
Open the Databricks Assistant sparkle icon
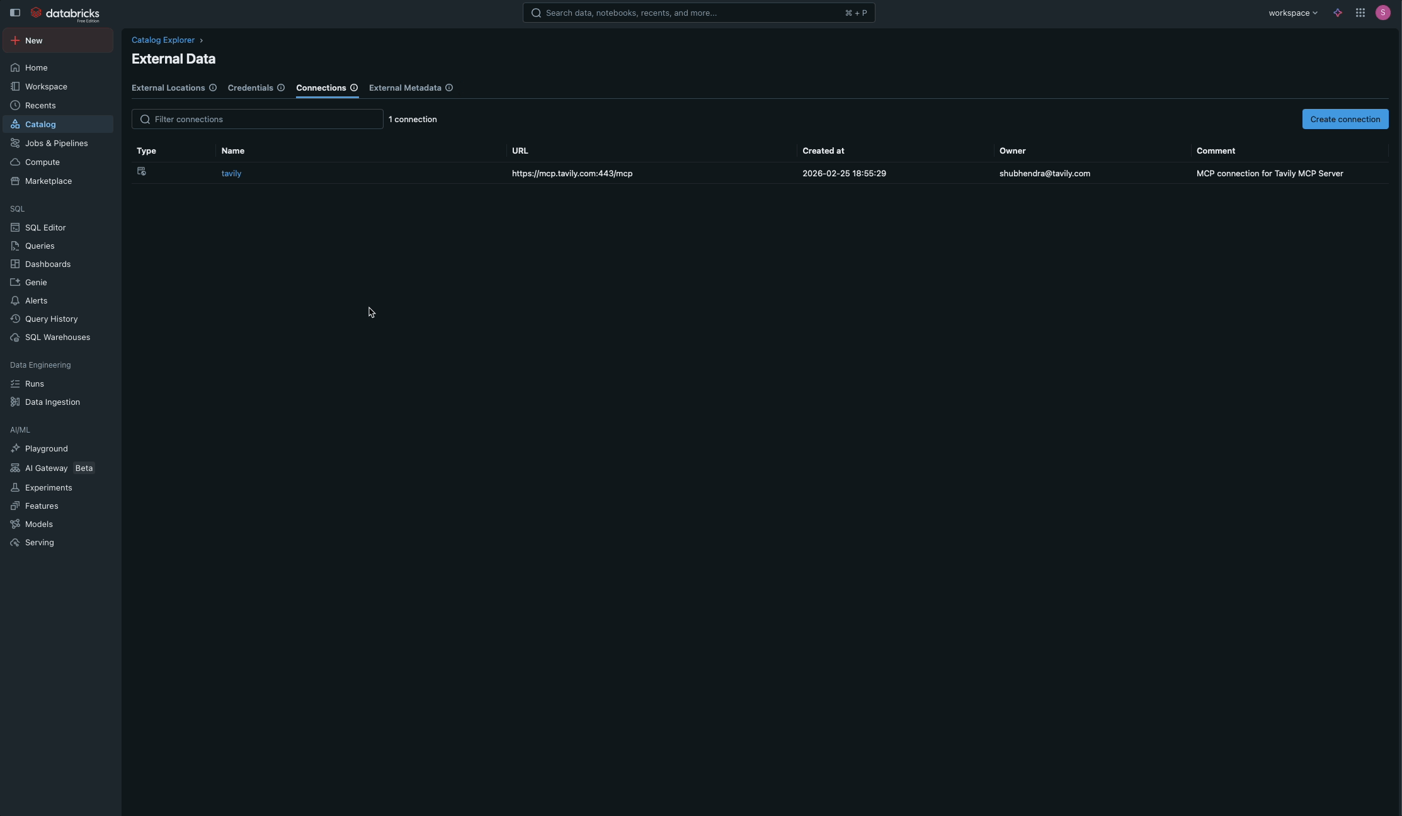1338,13
